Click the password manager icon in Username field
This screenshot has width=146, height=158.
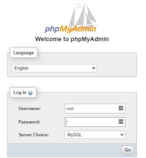click(x=121, y=108)
